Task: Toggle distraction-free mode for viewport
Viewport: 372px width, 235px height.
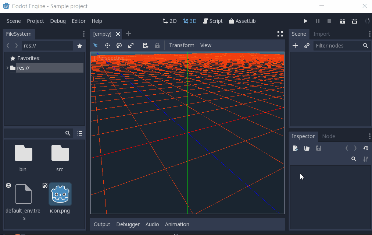Action: [x=280, y=34]
